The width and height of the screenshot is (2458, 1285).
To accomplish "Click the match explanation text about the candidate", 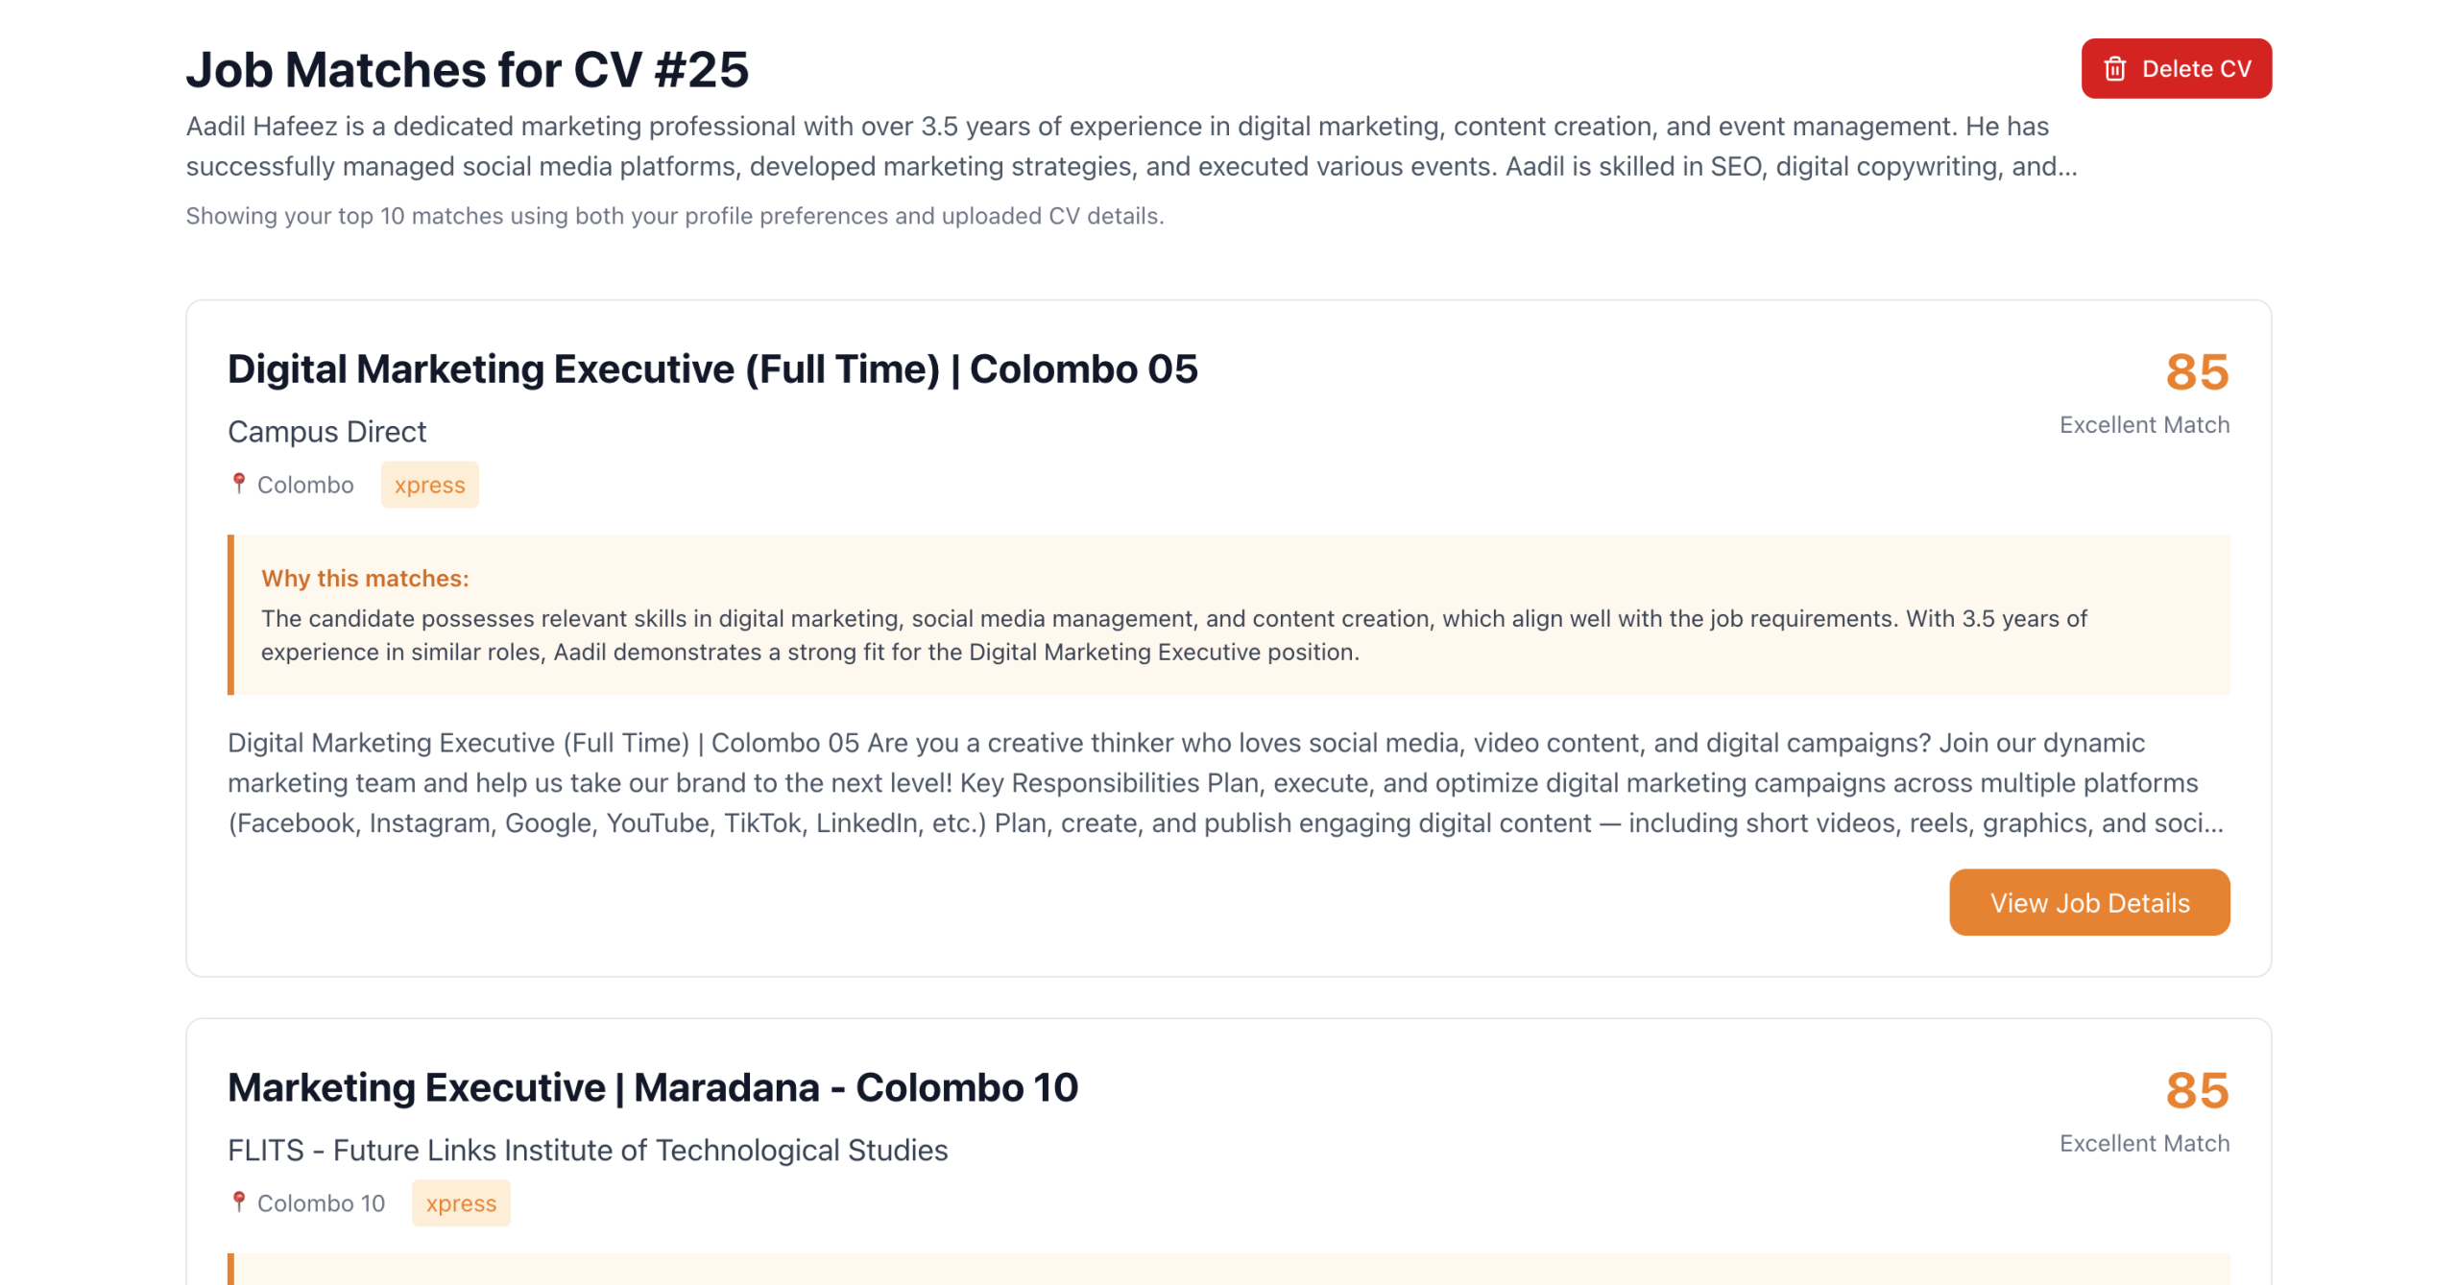I will click(1173, 635).
